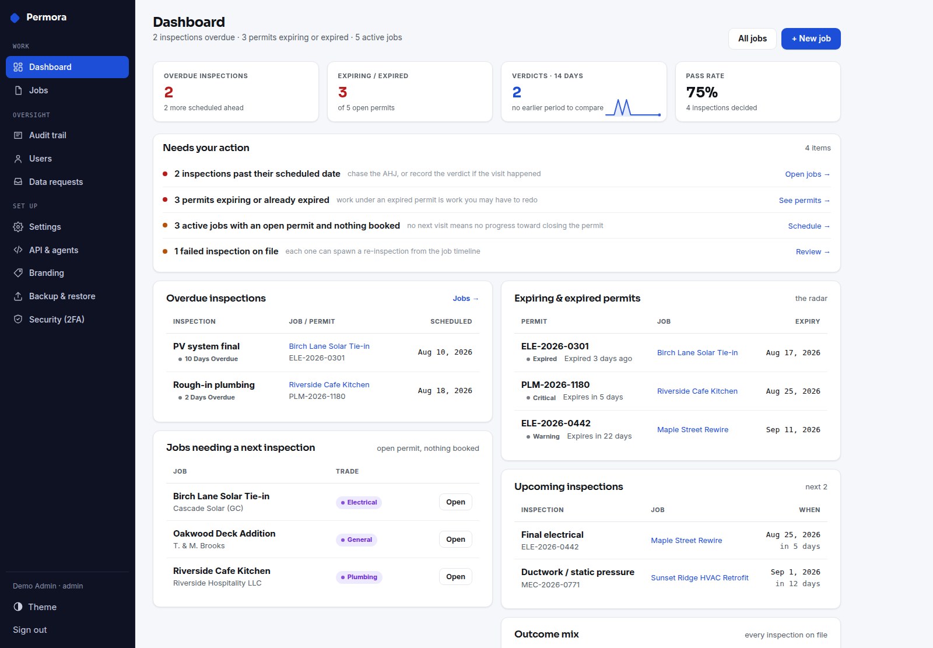The image size is (933, 648).
Task: Click the Warning status badge for ELE-2026-0442
Action: [542, 436]
